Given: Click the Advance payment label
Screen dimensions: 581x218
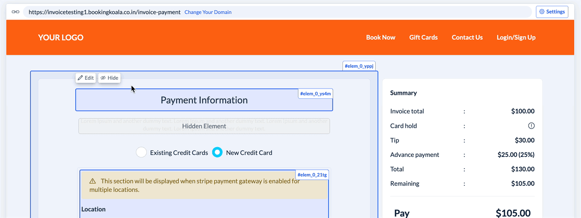Looking at the screenshot, I should pyautogui.click(x=415, y=155).
